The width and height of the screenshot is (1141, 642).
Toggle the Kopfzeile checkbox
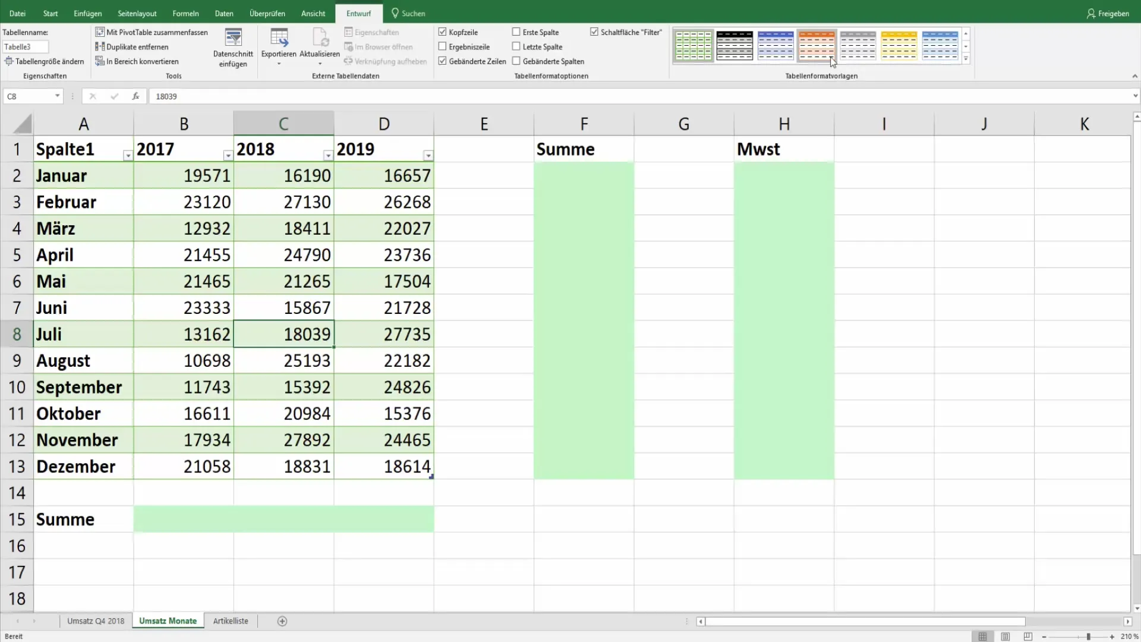tap(442, 32)
